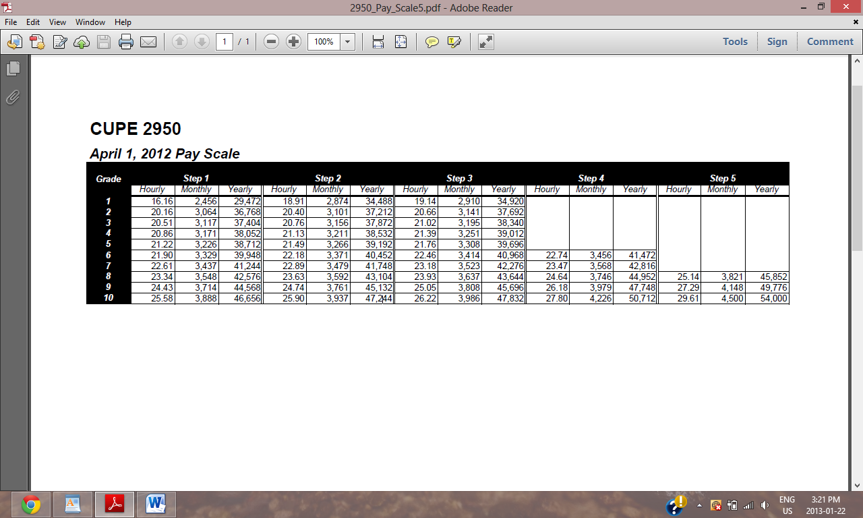Viewport: 863px width, 518px height.
Task: Print the document using printer icon
Action: click(x=126, y=42)
